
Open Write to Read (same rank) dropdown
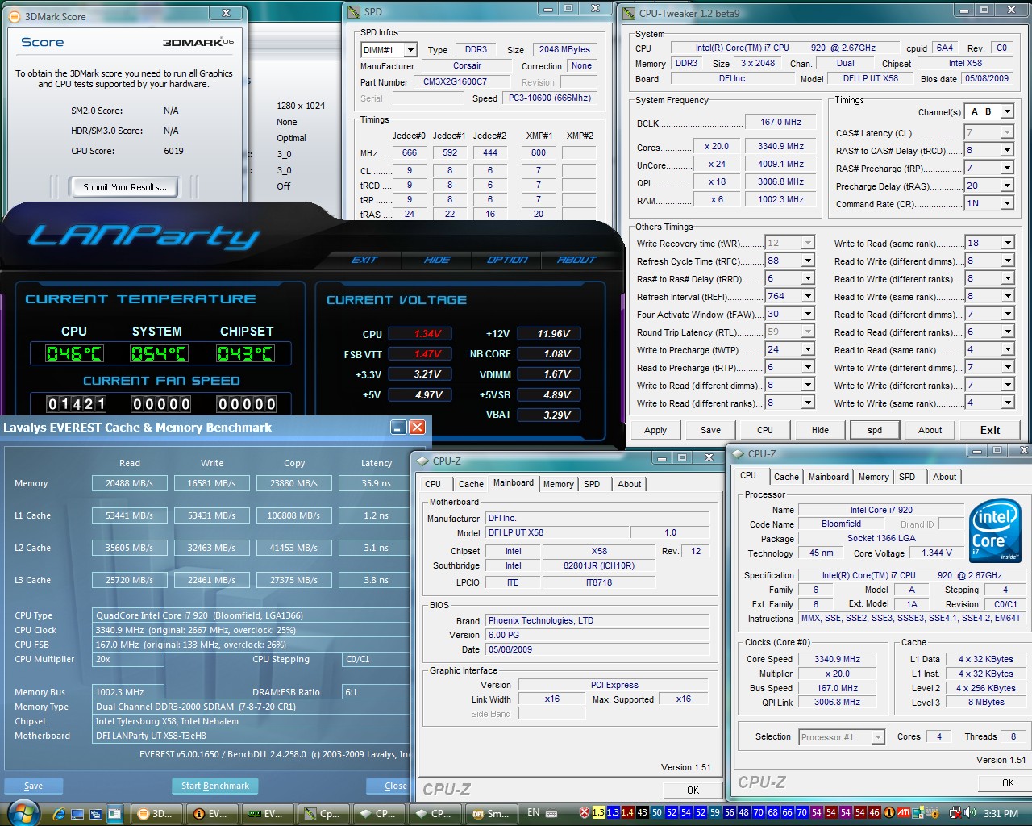pyautogui.click(x=1007, y=243)
